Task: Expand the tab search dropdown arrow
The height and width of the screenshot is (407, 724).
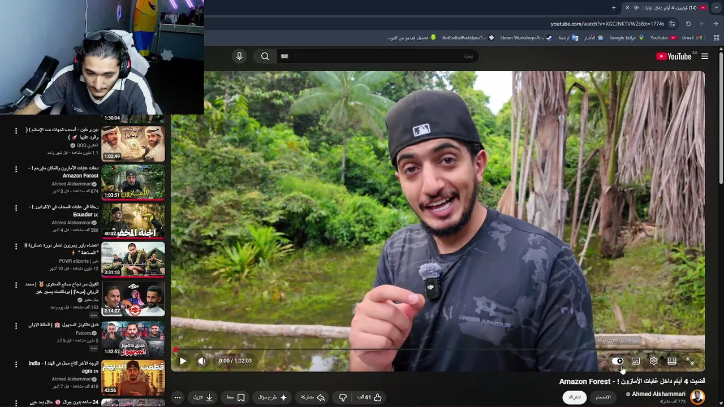Action: 717,7
